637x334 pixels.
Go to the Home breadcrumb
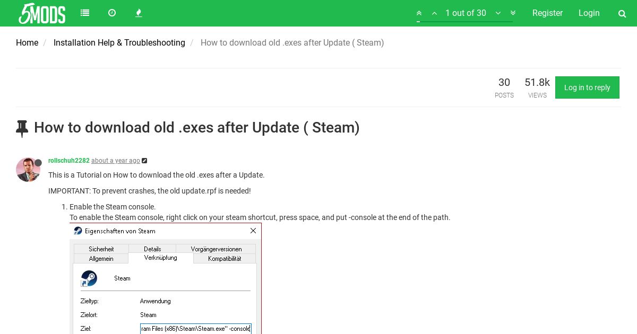point(27,43)
